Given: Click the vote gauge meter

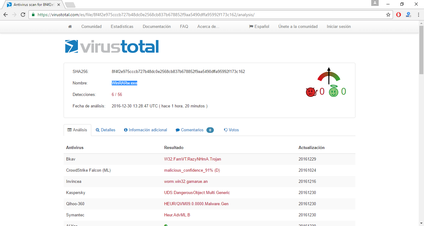Looking at the screenshot, I should [329, 76].
